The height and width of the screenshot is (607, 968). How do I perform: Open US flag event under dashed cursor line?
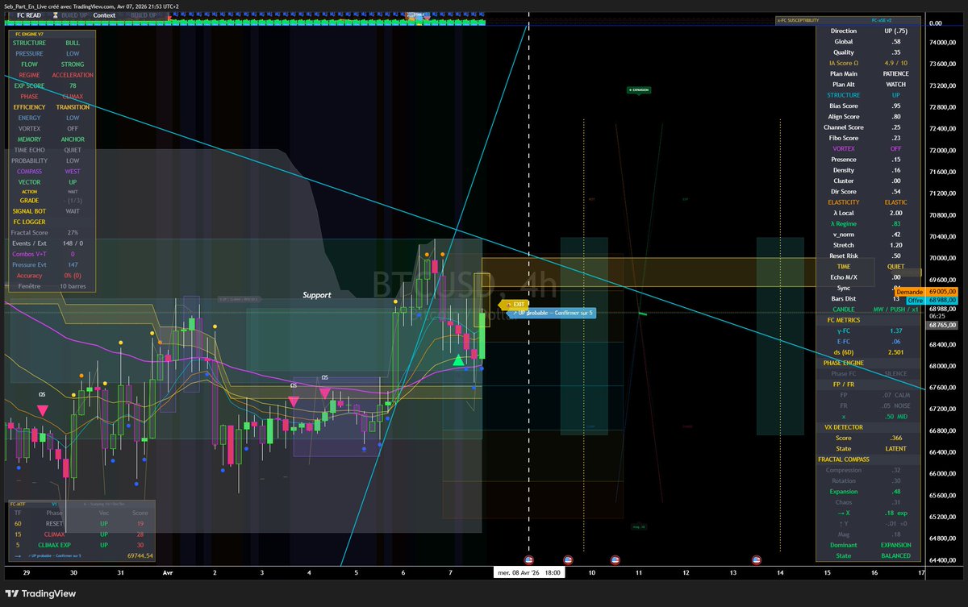(x=530, y=559)
